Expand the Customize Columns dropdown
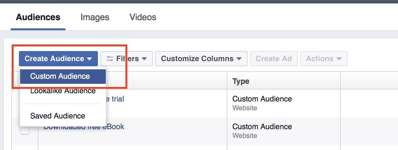Screen dimensions: 398x150 (201, 59)
